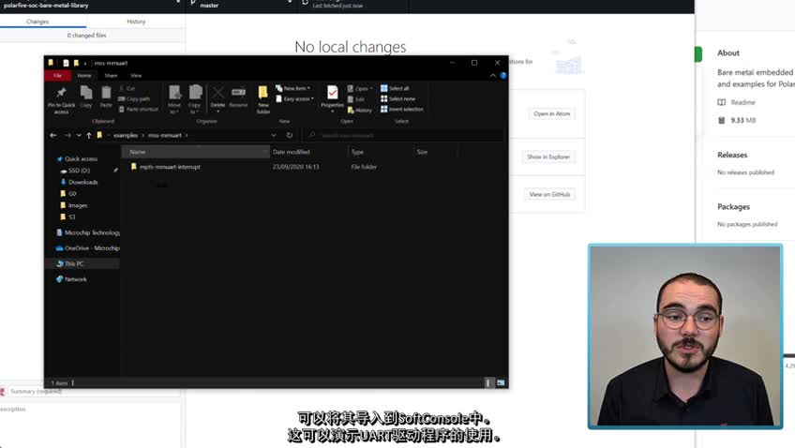Create a New folder from ribbon
The height and width of the screenshot is (448, 795).
pyautogui.click(x=263, y=97)
